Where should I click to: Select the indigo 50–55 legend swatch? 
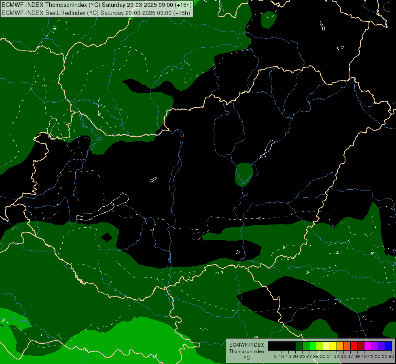tap(381, 346)
